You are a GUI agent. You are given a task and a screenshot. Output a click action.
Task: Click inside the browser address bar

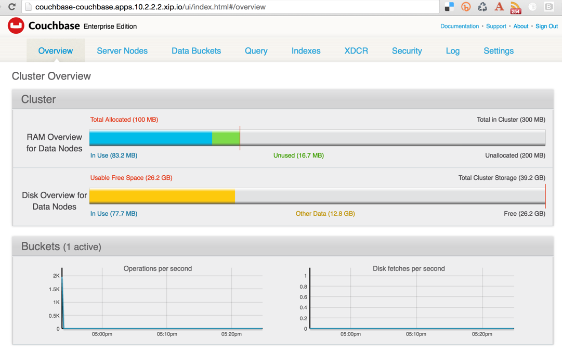point(208,7)
